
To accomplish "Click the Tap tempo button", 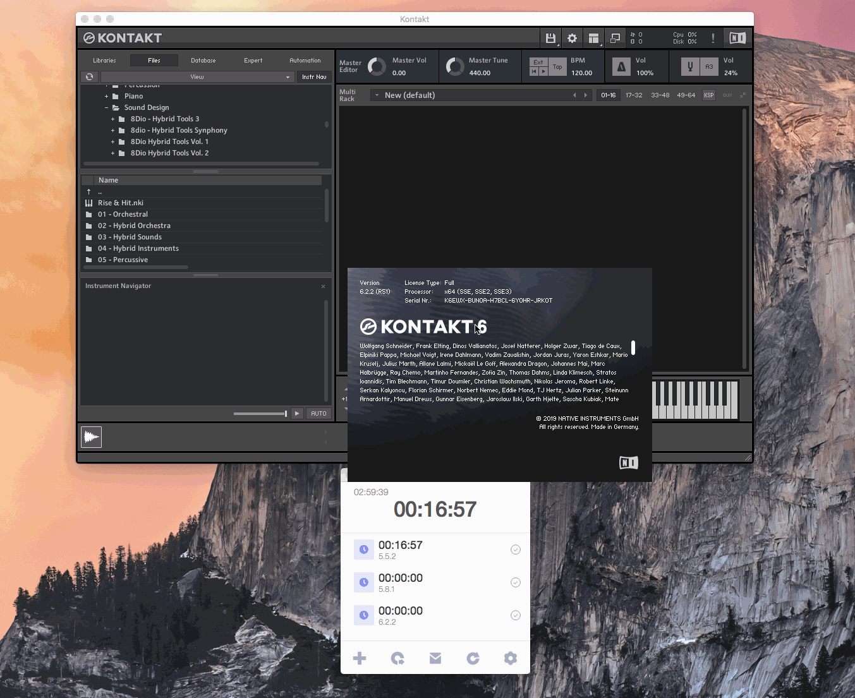I will coord(557,67).
